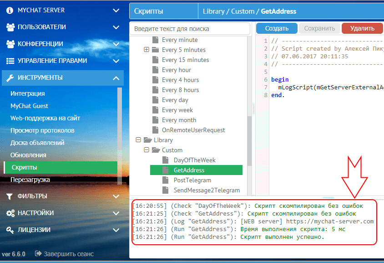Screen dimensions: 384x263
Task: Click the Завершить сеанс logout link
Action: (64, 254)
